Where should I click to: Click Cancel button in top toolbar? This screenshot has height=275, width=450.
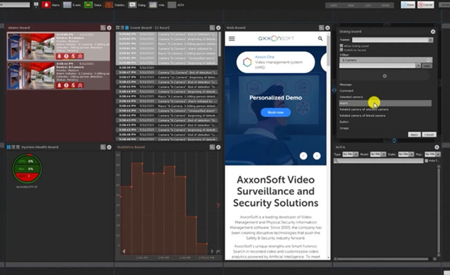[425, 5]
